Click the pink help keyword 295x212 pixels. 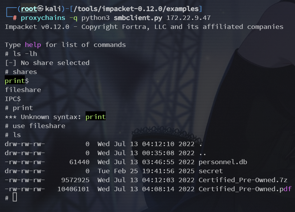[x=33, y=45]
